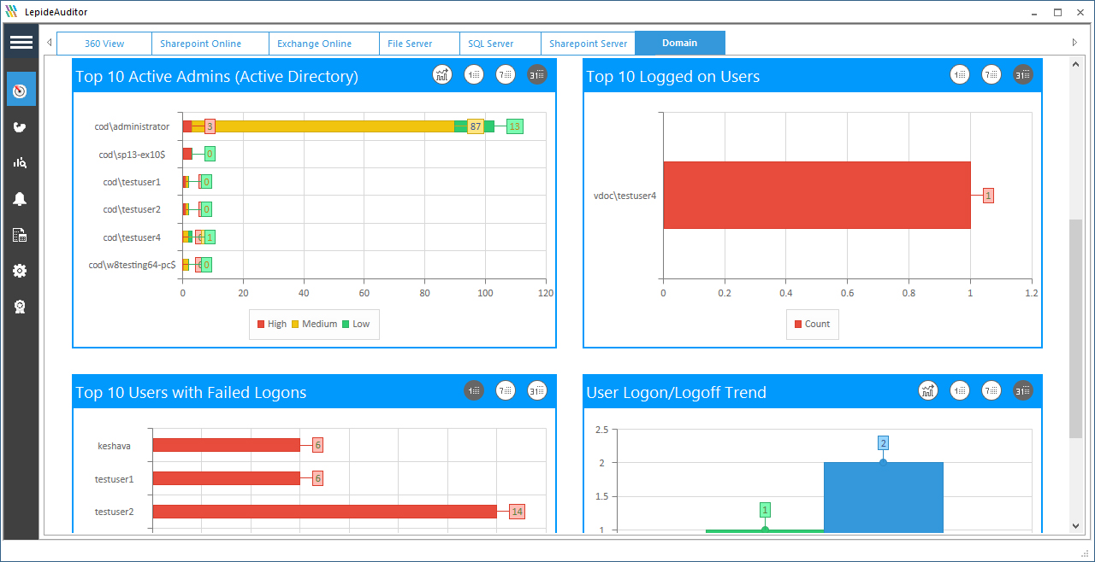Set Users with Failed Logons to 7-day
Image resolution: width=1095 pixels, height=562 pixels.
pyautogui.click(x=506, y=391)
